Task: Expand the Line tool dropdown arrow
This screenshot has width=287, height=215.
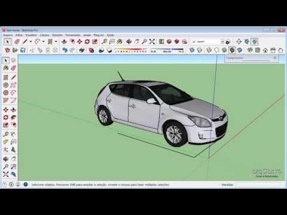Action: [31, 42]
